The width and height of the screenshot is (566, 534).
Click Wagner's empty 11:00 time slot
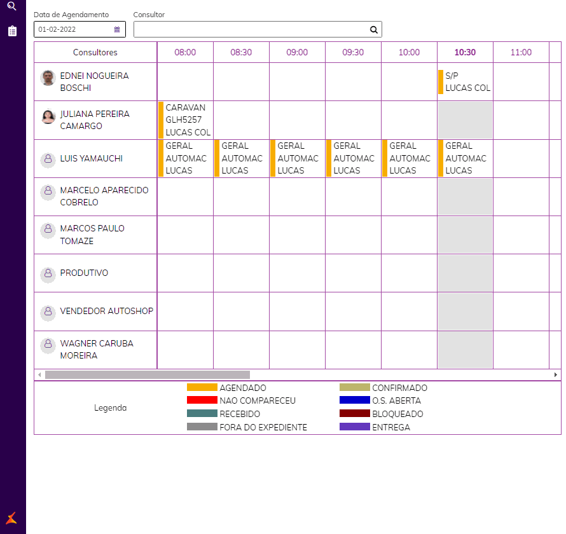pyautogui.click(x=521, y=350)
